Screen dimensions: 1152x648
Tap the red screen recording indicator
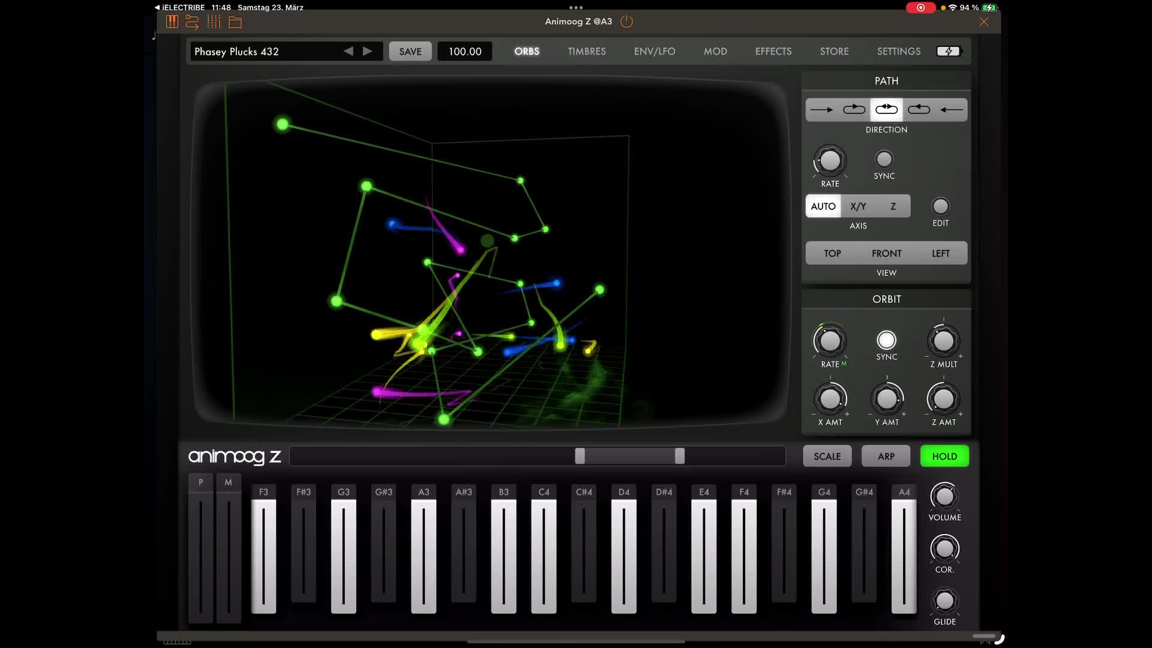[x=920, y=8]
